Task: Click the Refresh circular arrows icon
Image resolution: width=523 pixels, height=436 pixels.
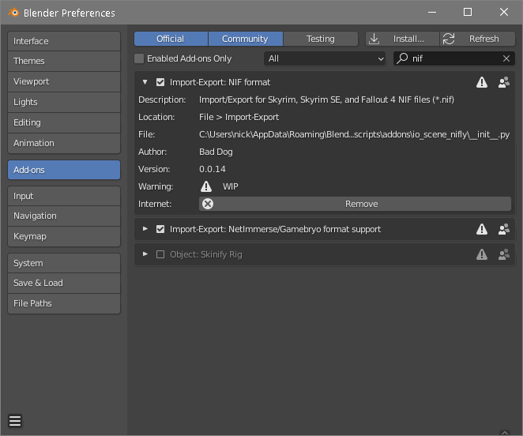Action: point(449,39)
